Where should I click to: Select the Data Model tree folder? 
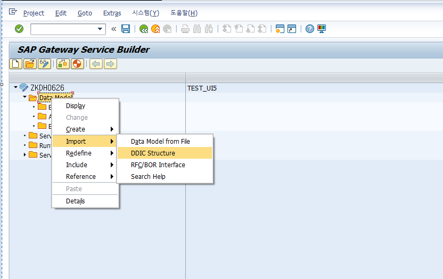click(56, 97)
